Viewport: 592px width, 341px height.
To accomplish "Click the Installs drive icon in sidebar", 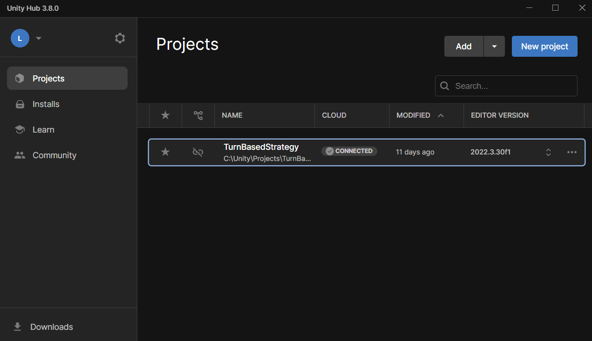I will [20, 104].
